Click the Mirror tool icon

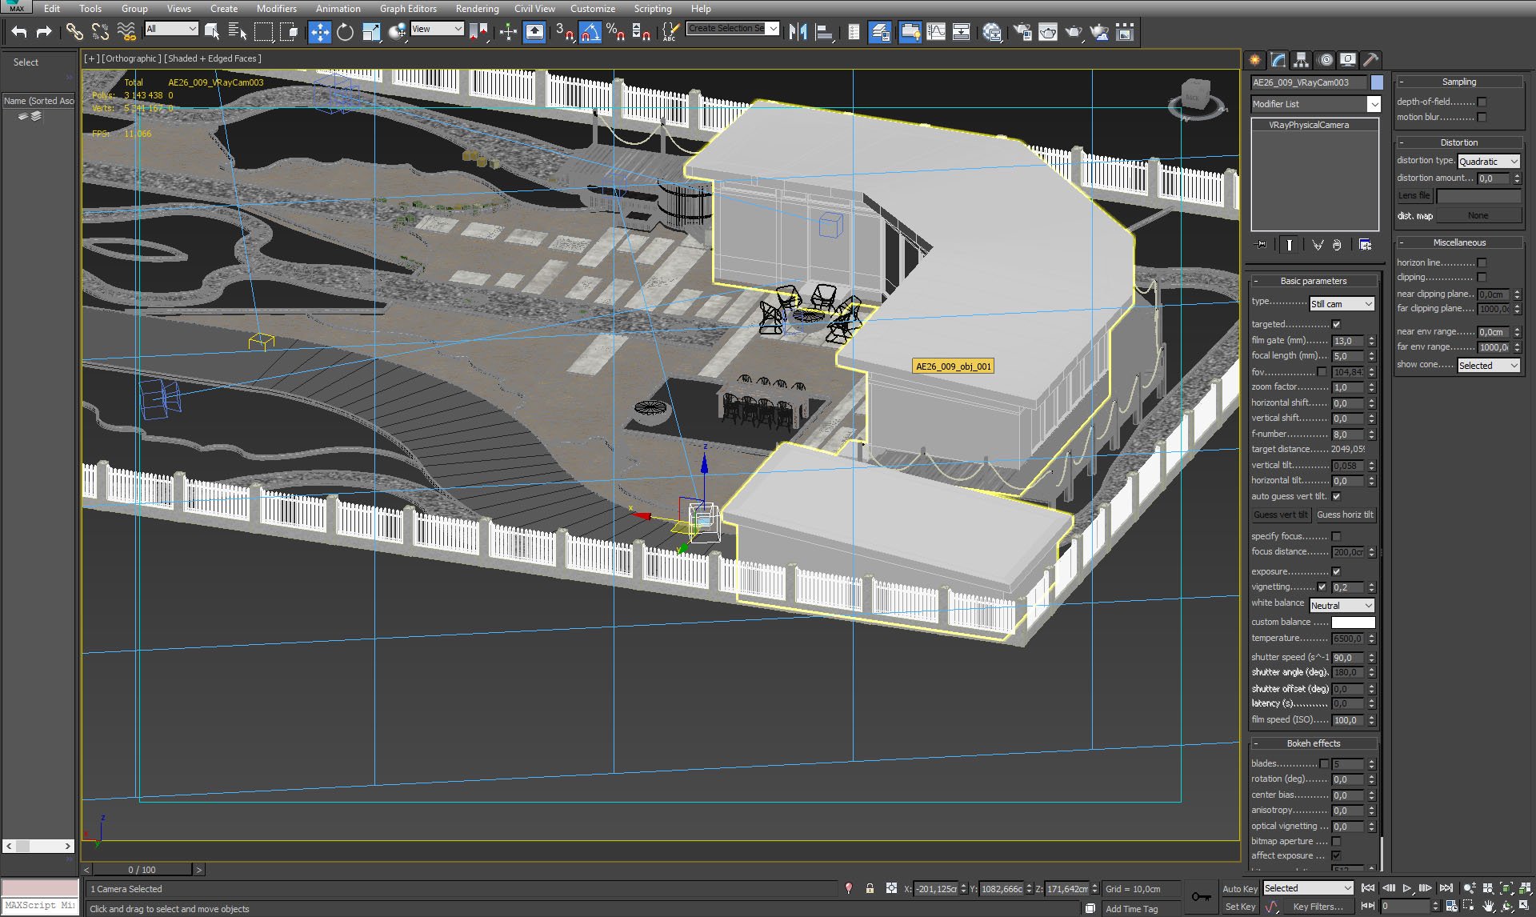798,32
